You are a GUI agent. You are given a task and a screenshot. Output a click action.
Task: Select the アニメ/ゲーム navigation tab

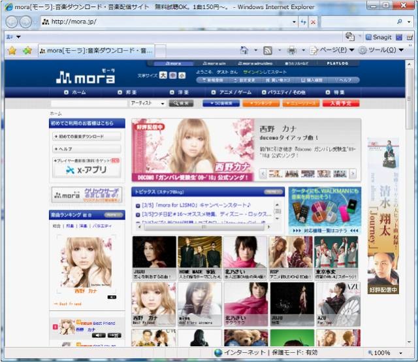click(x=231, y=92)
